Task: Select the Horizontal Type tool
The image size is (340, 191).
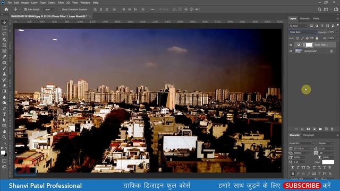Action: click(4, 114)
